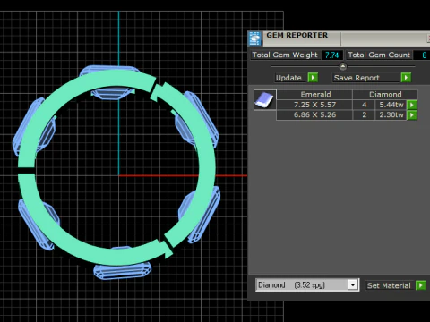Click the GEM REPORTER title bar
430x322 pixels.
(339, 38)
